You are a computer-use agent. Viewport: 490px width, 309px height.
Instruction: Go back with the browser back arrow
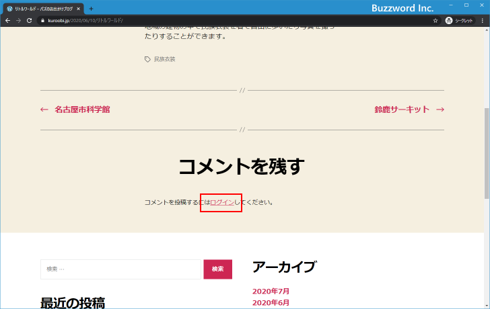point(8,21)
